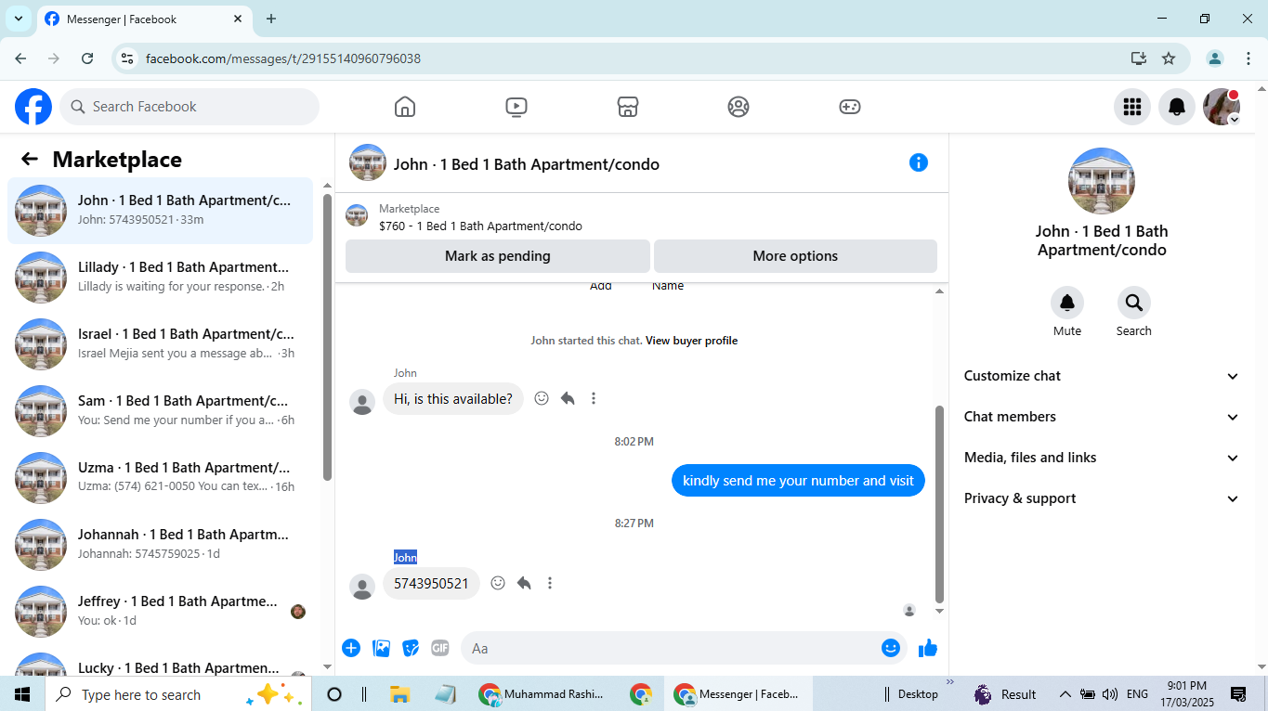Click Mark as pending button
The width and height of the screenshot is (1268, 711).
point(498,256)
